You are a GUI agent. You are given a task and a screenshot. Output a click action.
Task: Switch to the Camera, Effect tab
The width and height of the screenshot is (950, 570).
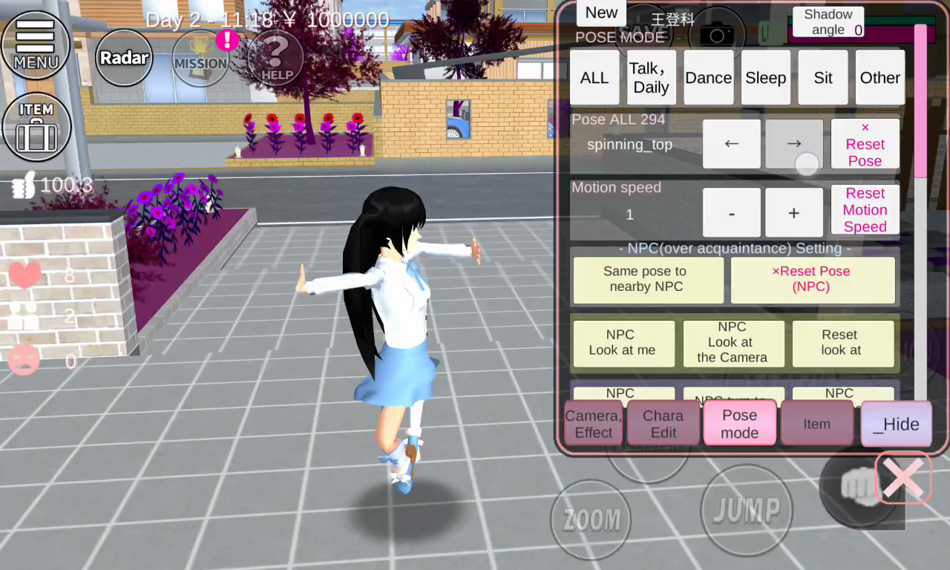[x=594, y=424]
